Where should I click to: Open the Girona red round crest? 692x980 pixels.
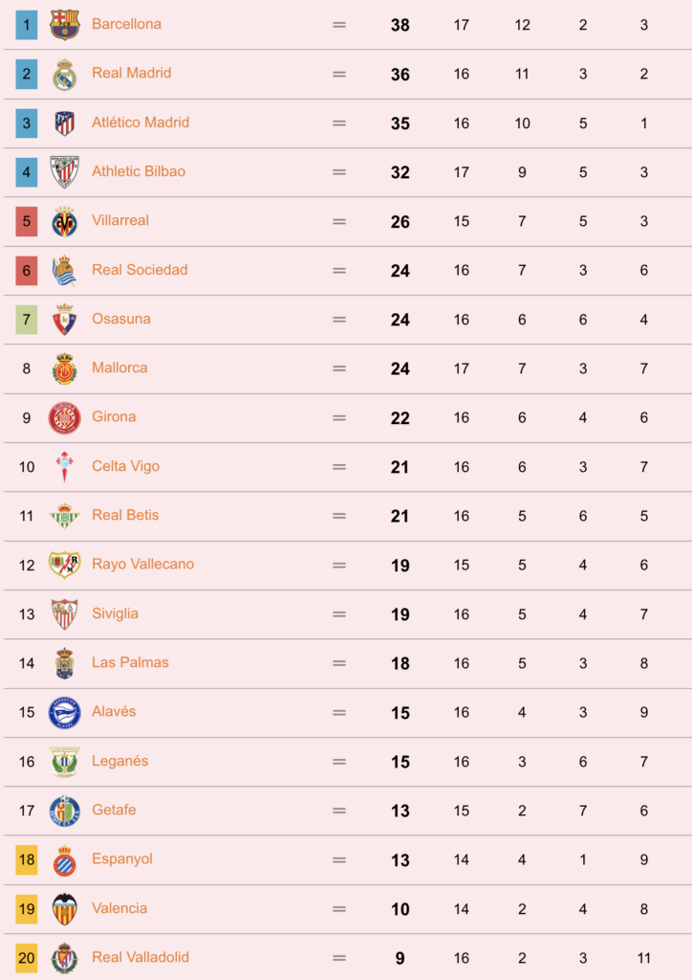(65, 417)
